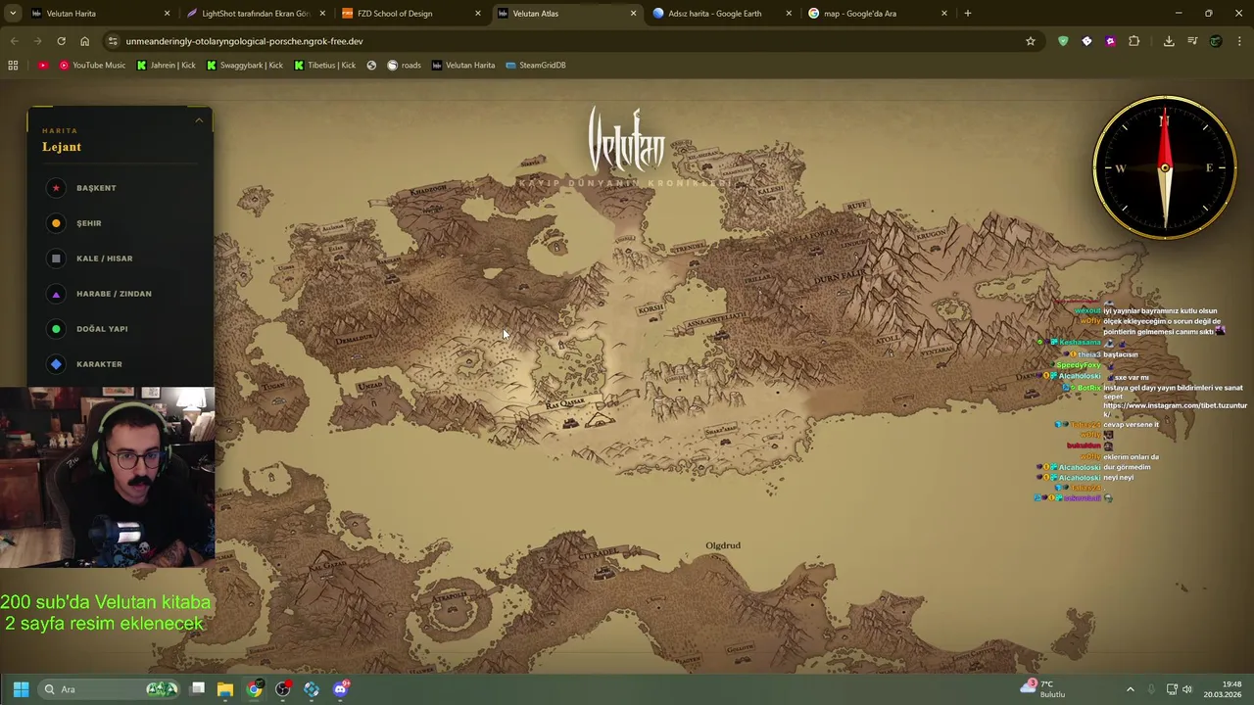Open the Windows Start menu

click(21, 689)
